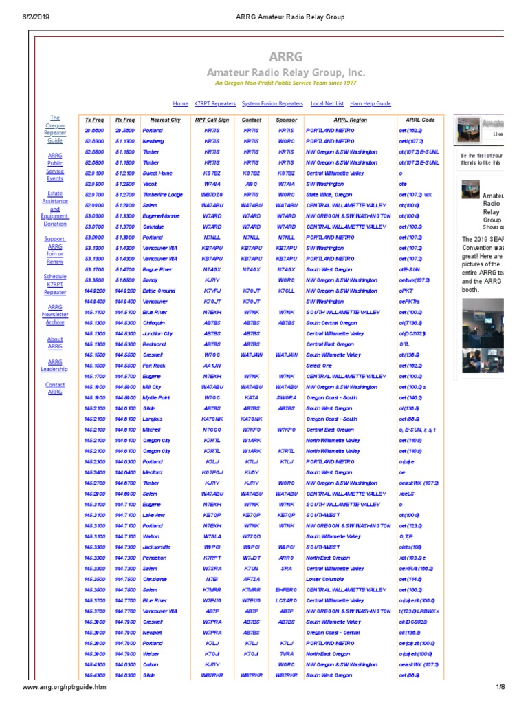Open the Contact ARRG sidebar link
The height and width of the screenshot is (705, 528).
[x=55, y=388]
